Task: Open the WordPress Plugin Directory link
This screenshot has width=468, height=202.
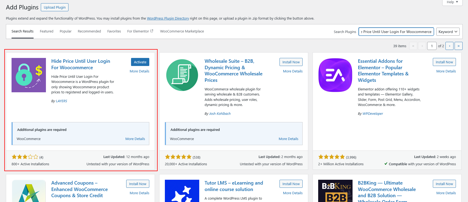Action: pyautogui.click(x=168, y=19)
